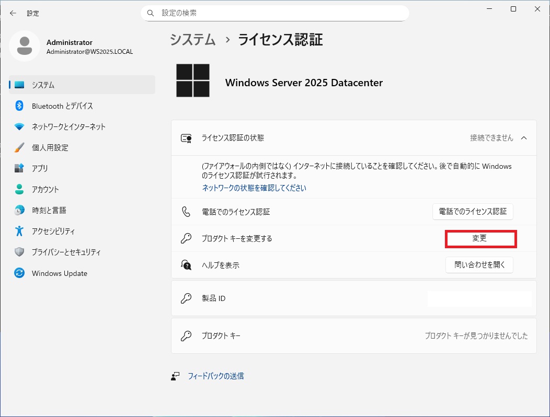
Task: Open the システム settings category
Action: pyautogui.click(x=82, y=85)
